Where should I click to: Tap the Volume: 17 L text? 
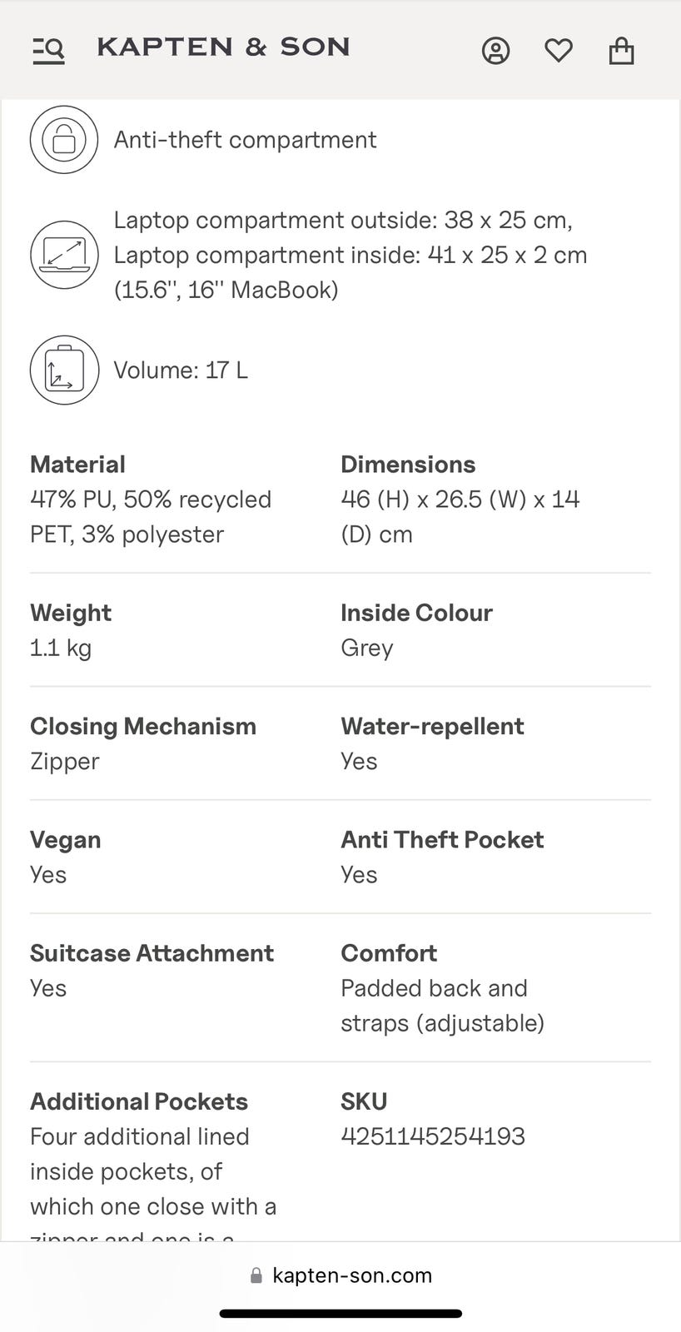tap(181, 370)
